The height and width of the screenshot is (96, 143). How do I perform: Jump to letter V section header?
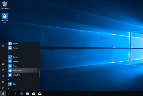[9, 89]
